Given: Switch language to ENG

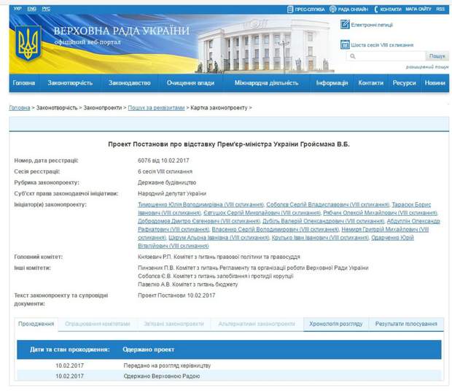Looking at the screenshot, I should click(32, 9).
